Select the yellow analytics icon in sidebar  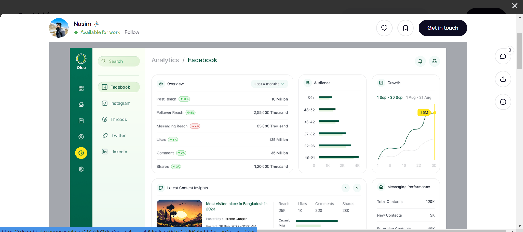click(x=81, y=153)
